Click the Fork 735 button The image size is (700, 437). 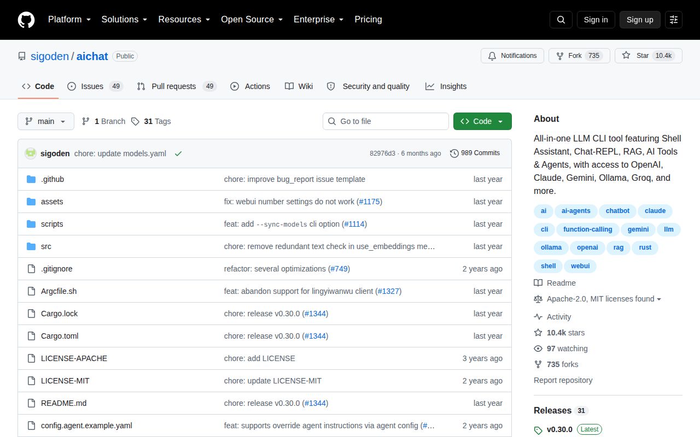579,56
